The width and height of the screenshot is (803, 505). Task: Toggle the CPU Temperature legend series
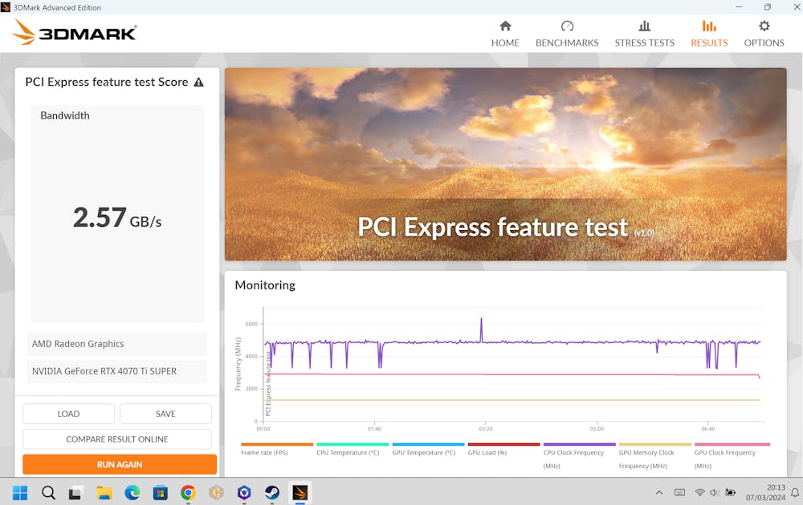pyautogui.click(x=353, y=449)
